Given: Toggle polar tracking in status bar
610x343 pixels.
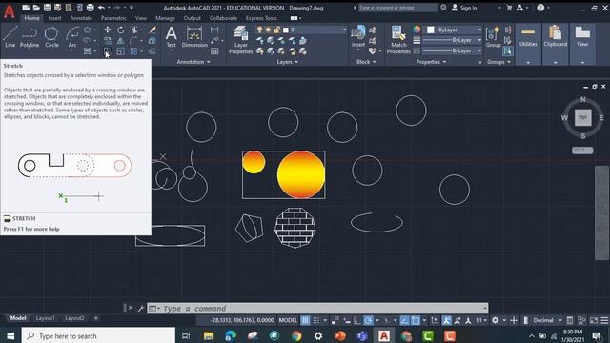Looking at the screenshot, I should 368,320.
